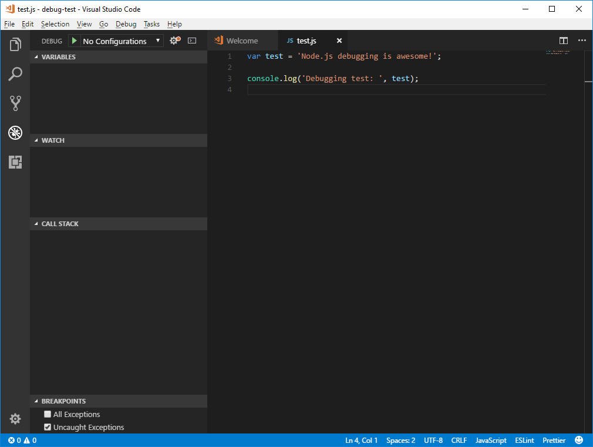Click the Manage gear icon in activity bar
Image resolution: width=593 pixels, height=447 pixels.
(x=15, y=419)
